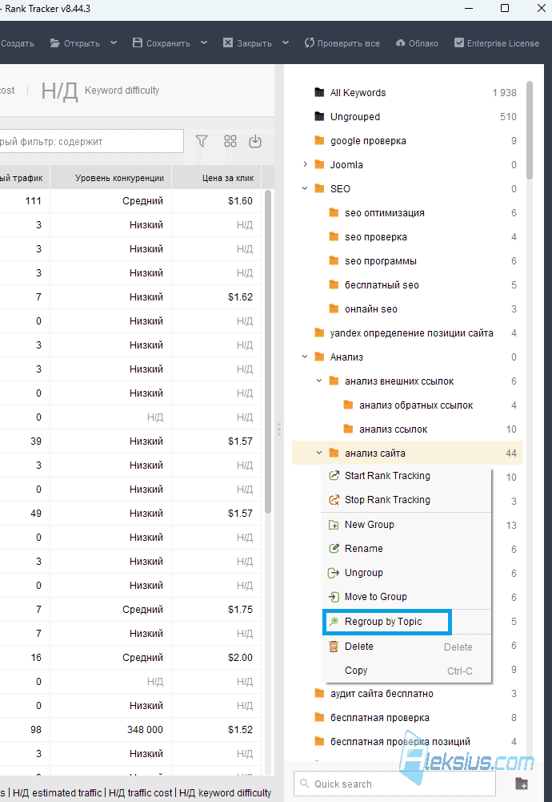Image resolution: width=552 pixels, height=802 pixels.
Task: Choose Regroup by Topic
Action: click(x=406, y=622)
